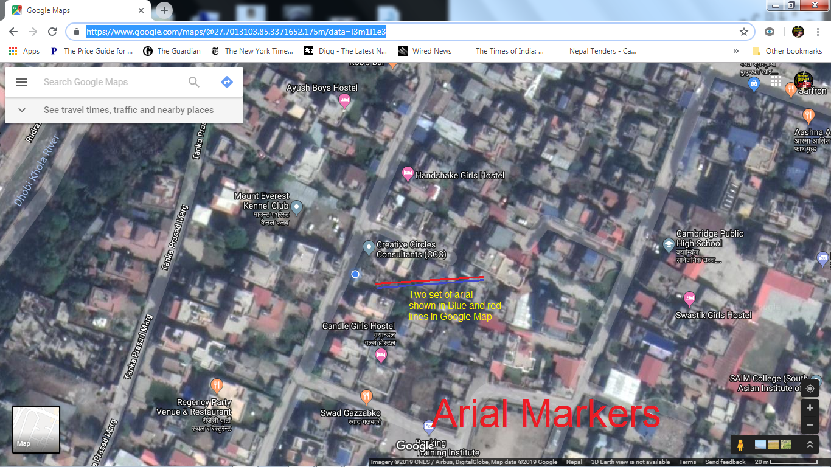Screen dimensions: 831x467
Task: Open The Price Guide bookmark
Action: click(91, 51)
